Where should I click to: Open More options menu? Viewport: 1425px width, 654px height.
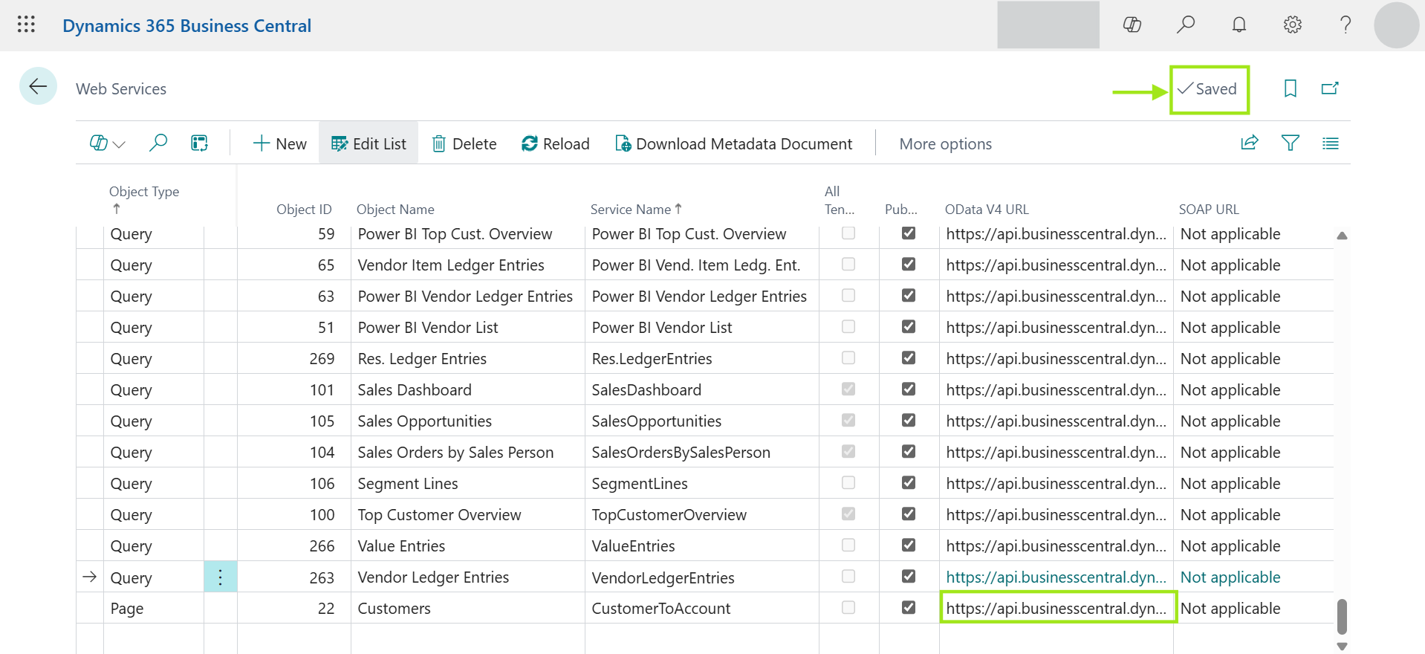pyautogui.click(x=945, y=143)
